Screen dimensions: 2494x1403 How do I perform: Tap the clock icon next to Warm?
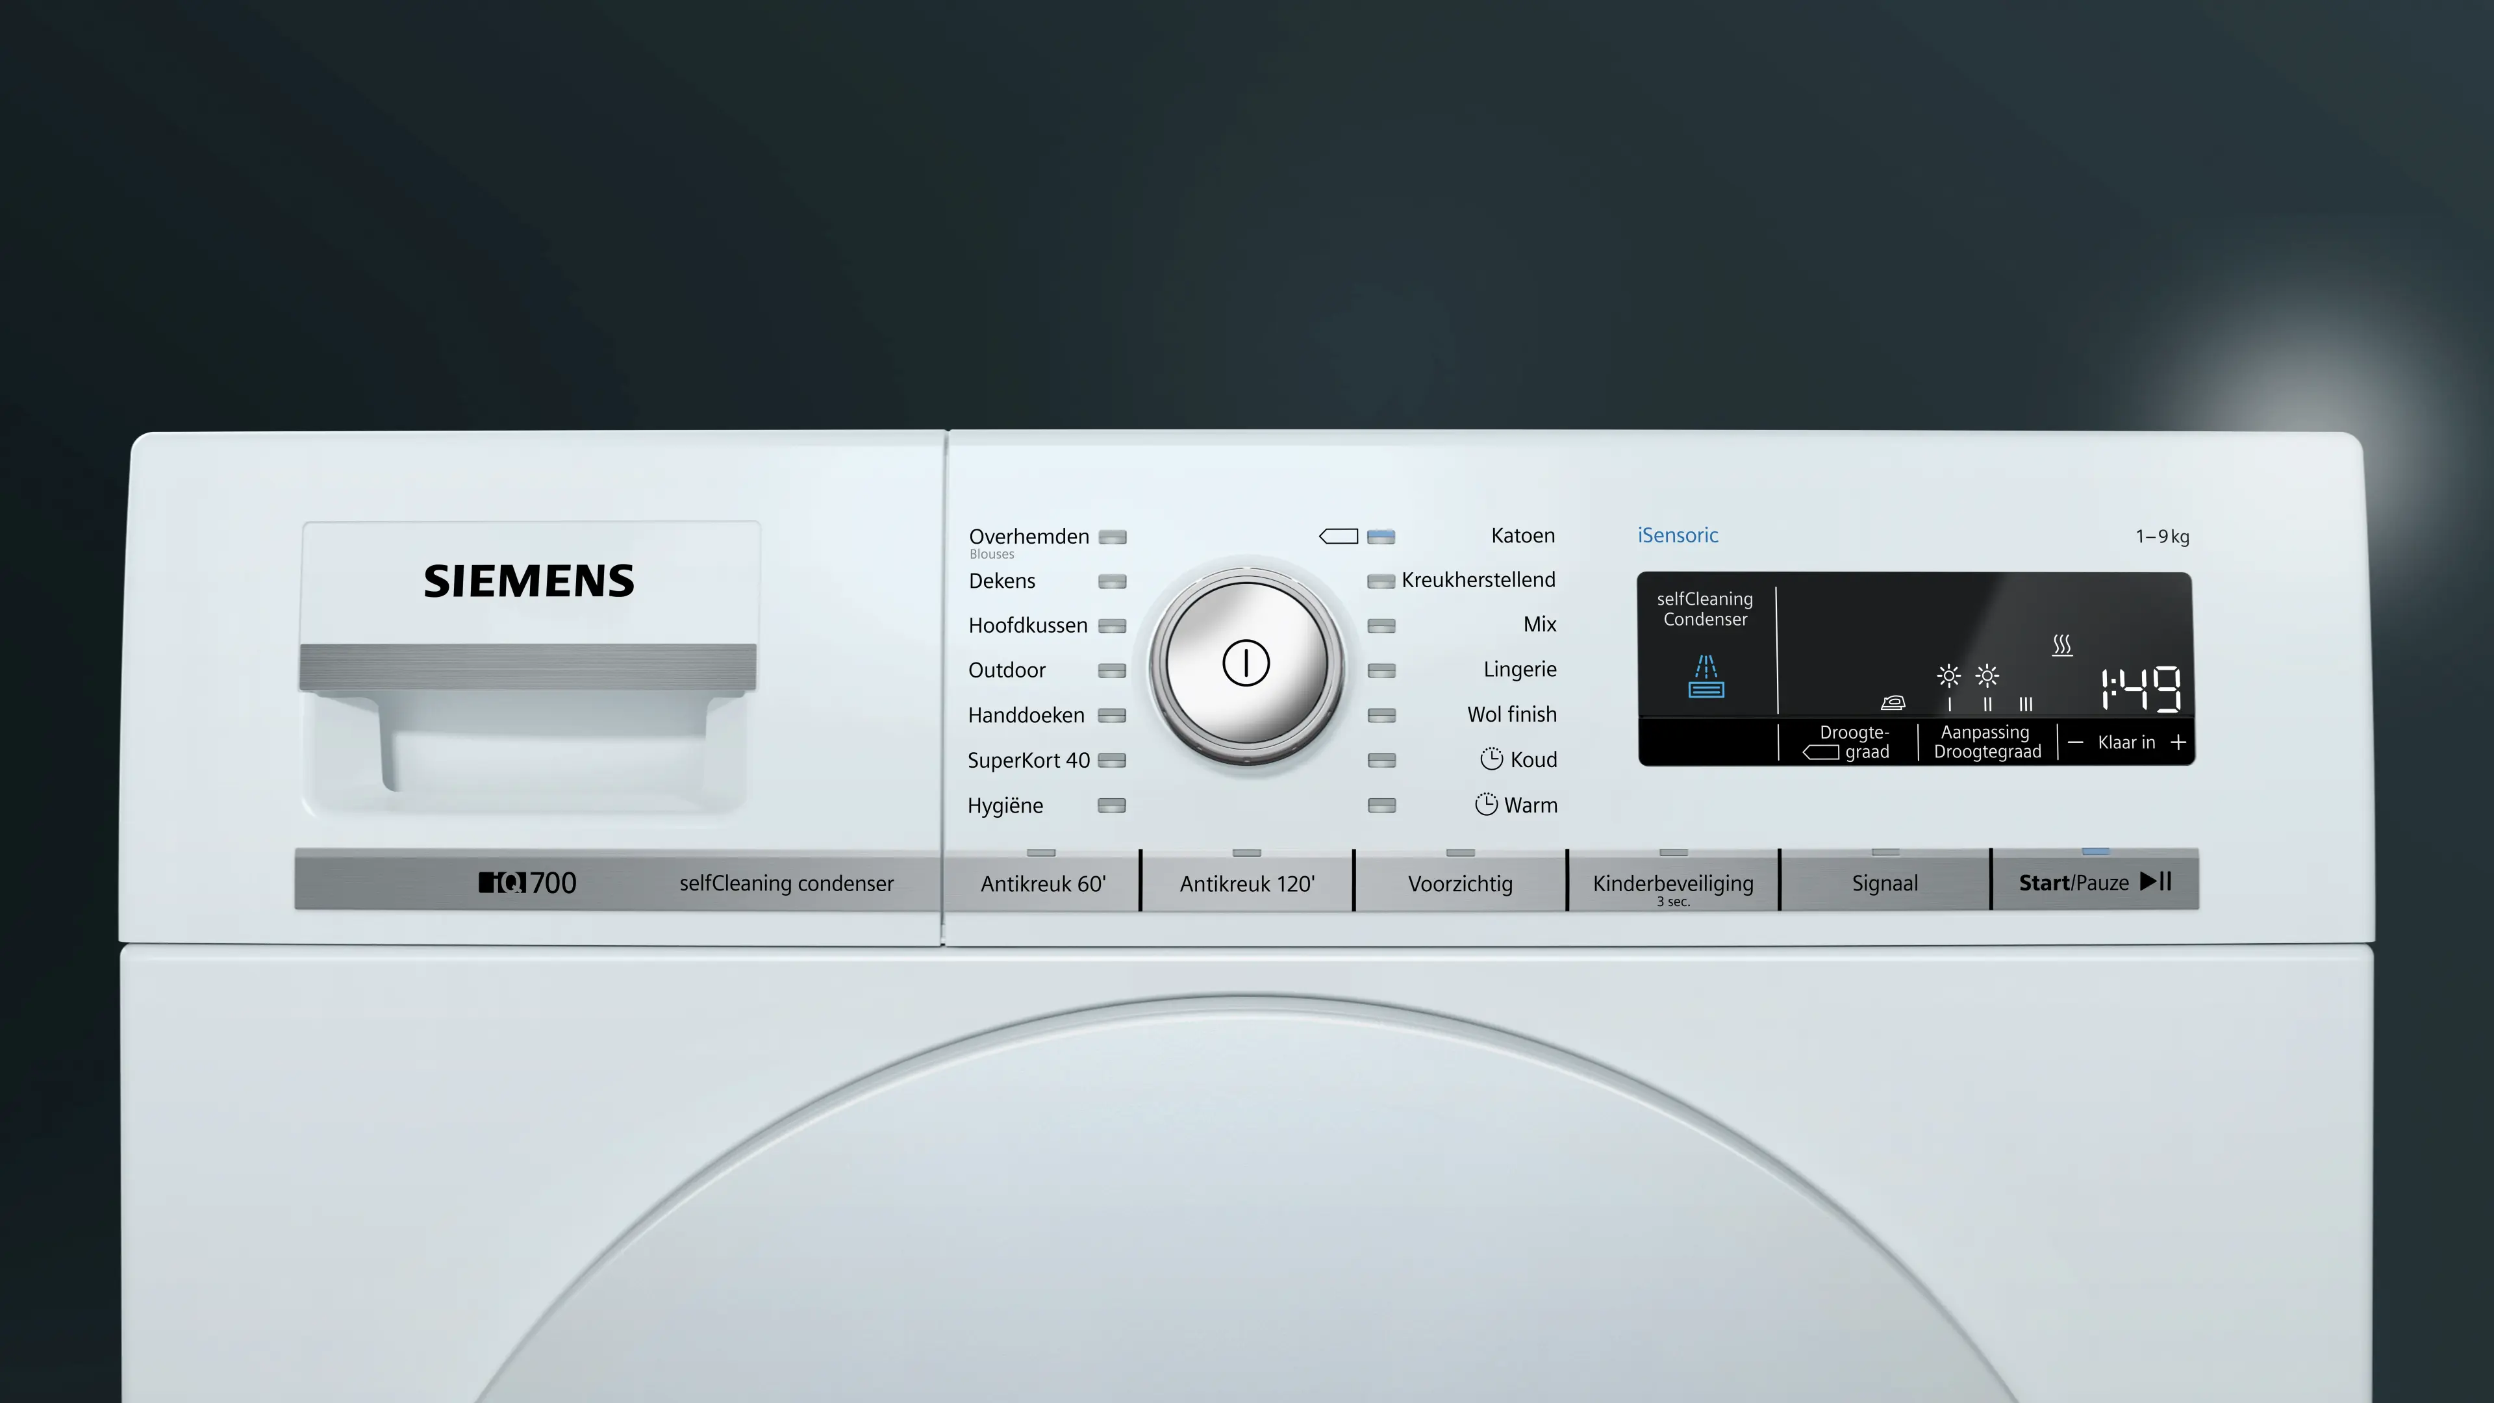click(1486, 803)
